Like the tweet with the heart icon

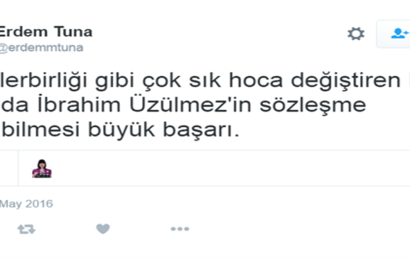[103, 229]
